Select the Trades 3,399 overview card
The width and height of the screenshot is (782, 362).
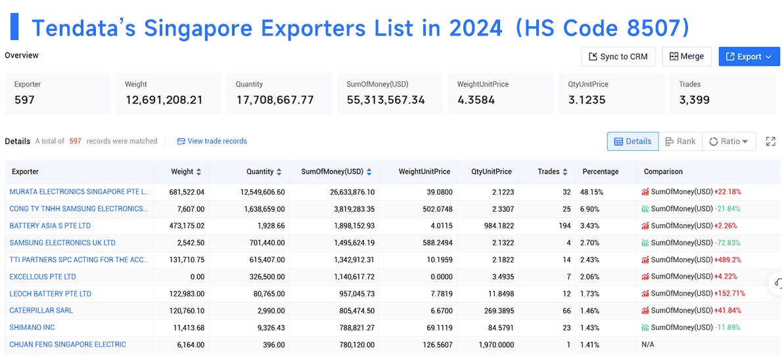coord(722,94)
